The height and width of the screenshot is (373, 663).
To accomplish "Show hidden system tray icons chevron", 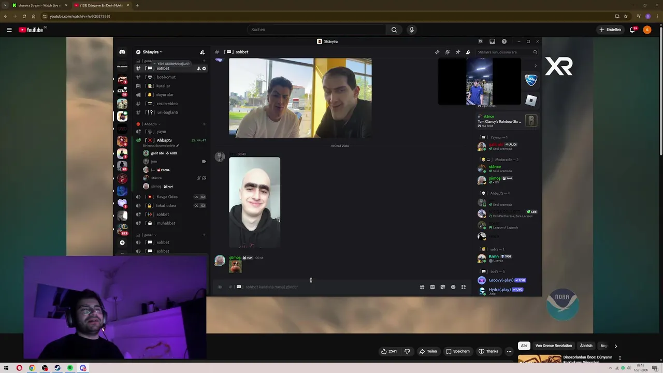I will coord(610,368).
